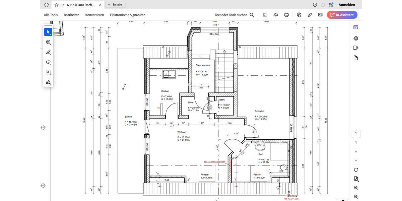Go to next page with down chevron
The image size is (402, 201).
[x=355, y=160]
